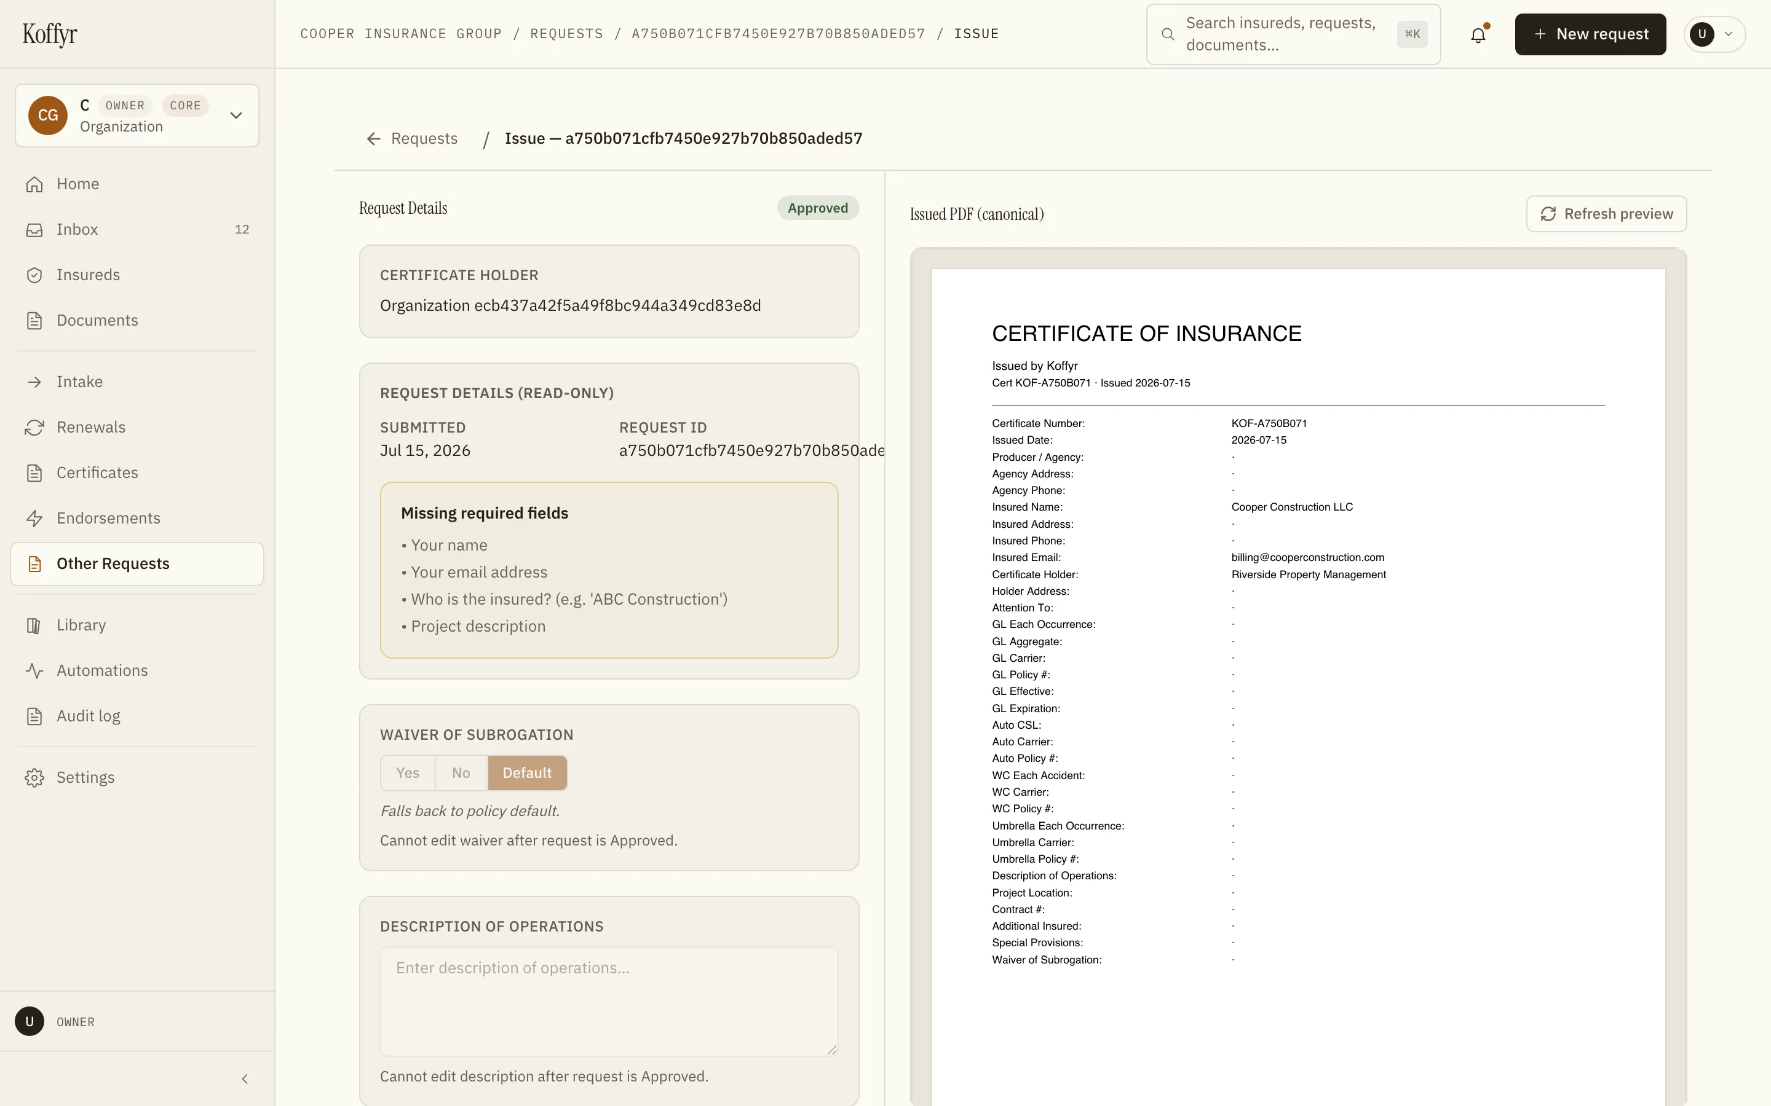Navigate to Renewals

pos(137,427)
